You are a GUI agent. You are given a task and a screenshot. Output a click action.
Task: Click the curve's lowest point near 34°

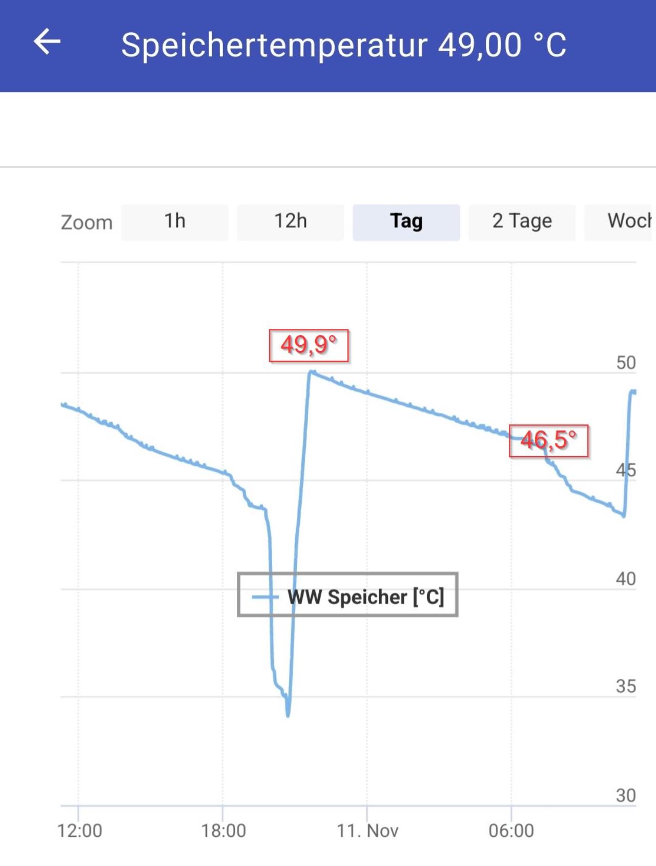pos(288,715)
